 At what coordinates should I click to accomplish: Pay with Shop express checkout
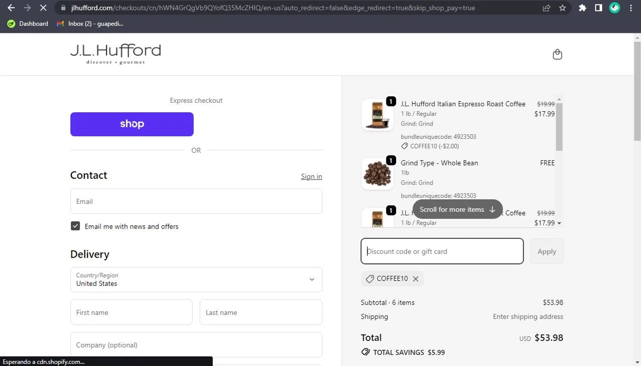tap(132, 124)
